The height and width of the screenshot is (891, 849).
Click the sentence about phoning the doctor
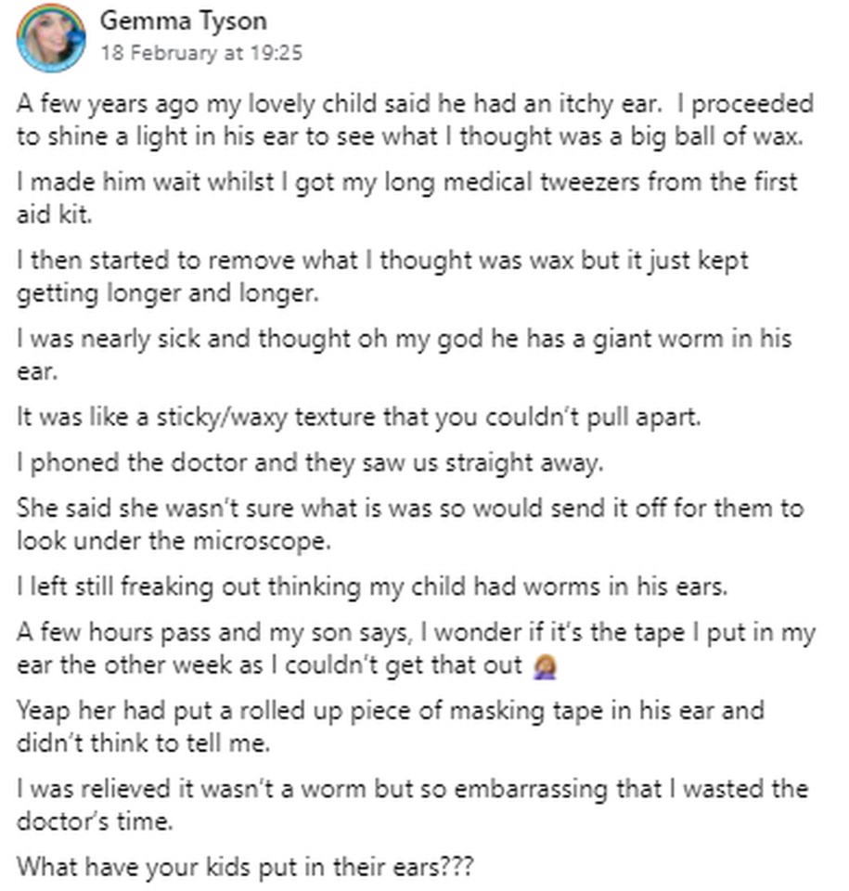click(x=309, y=462)
